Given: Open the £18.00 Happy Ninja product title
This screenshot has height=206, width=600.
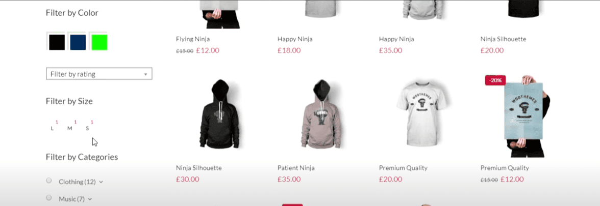Looking at the screenshot, I should 295,39.
